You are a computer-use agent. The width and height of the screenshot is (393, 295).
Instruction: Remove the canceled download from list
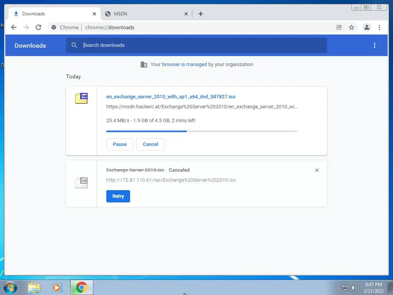[x=317, y=170]
